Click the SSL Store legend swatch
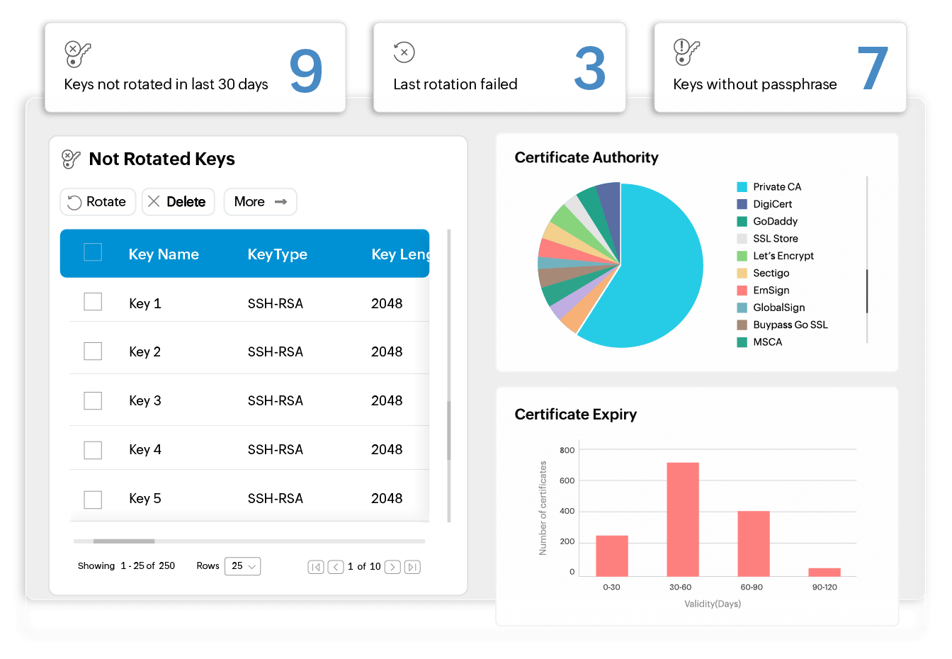 click(x=742, y=239)
